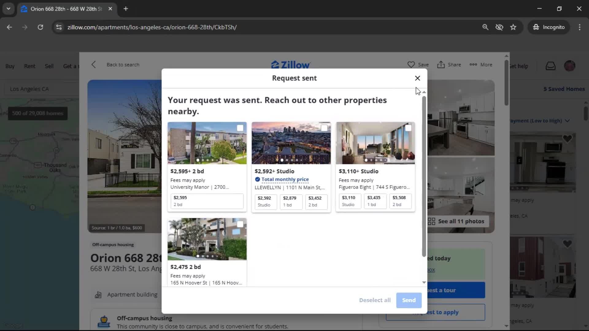This screenshot has width=589, height=331.
Task: Click the Share upload icon
Action: [x=441, y=65]
